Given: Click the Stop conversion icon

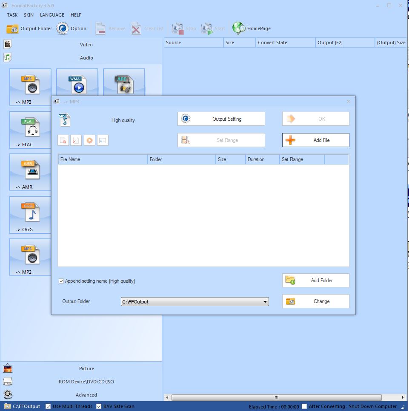Looking at the screenshot, I should [x=178, y=28].
